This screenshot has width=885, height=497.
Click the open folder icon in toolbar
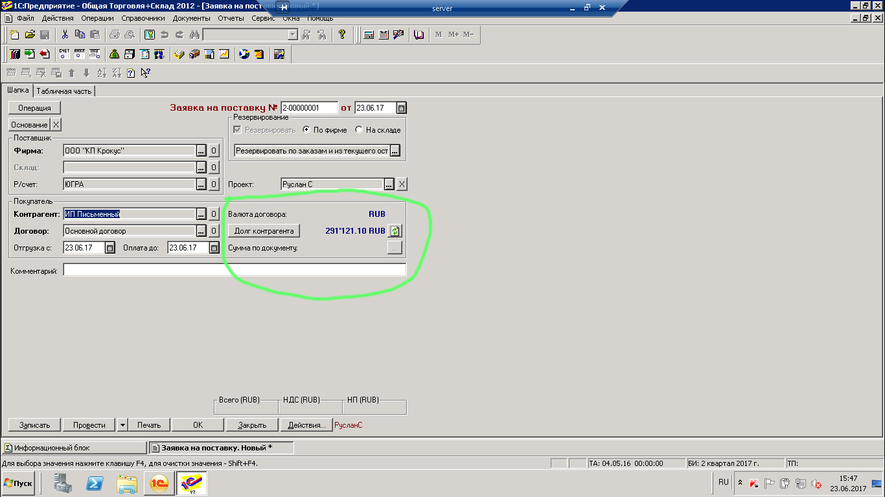point(30,35)
